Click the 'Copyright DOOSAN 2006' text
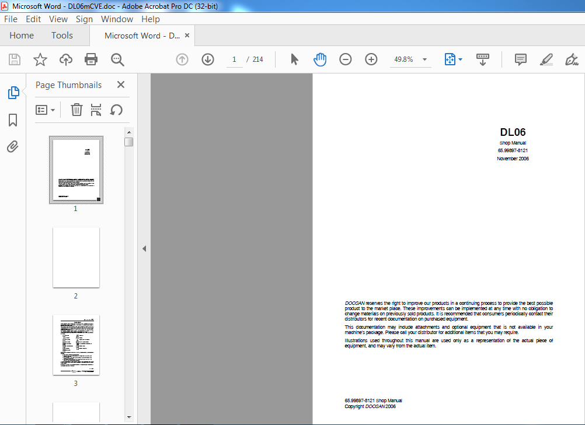 370,406
